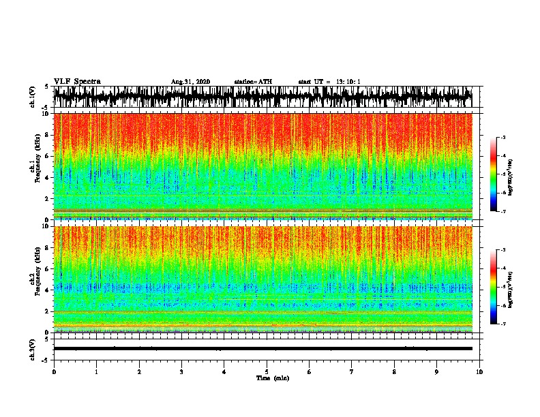Click the "6" frequency tick of ch.2 spectrogram
This screenshot has height=417, width=540.
(x=48, y=269)
